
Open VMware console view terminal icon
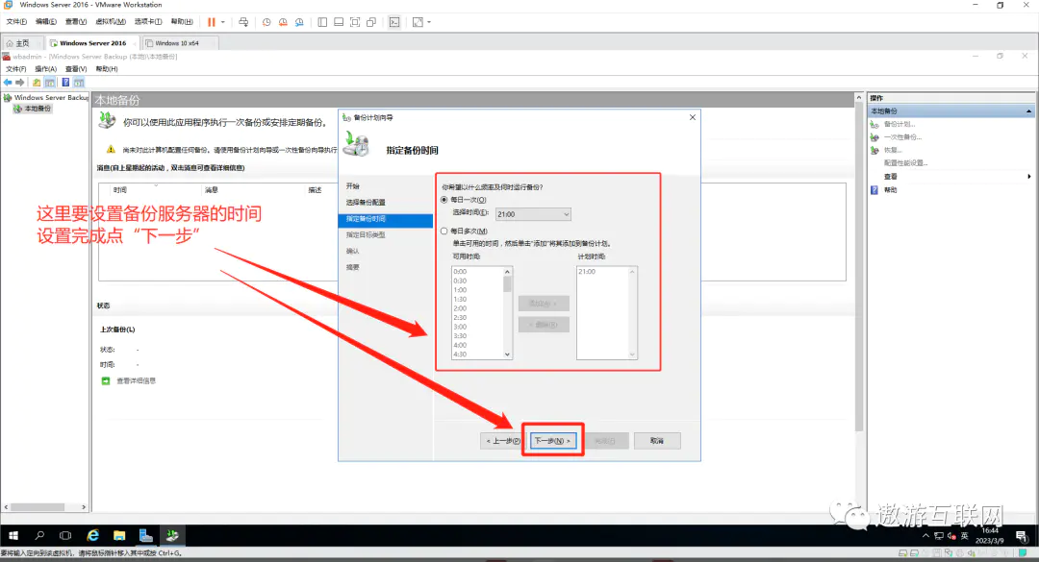coord(394,21)
